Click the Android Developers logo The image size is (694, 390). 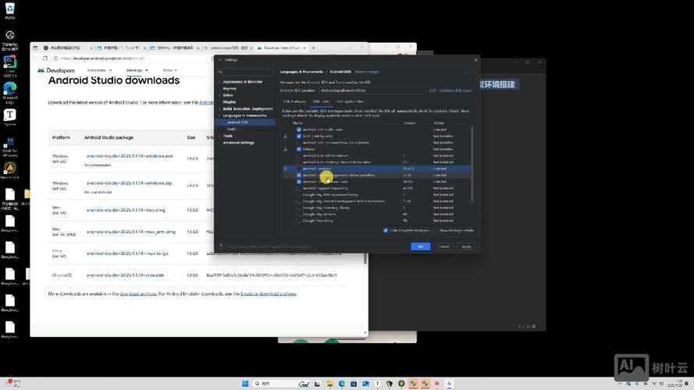pyautogui.click(x=56, y=70)
